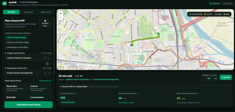Click the 20 min walk heading
The width and height of the screenshot is (235, 112).
(x=65, y=76)
